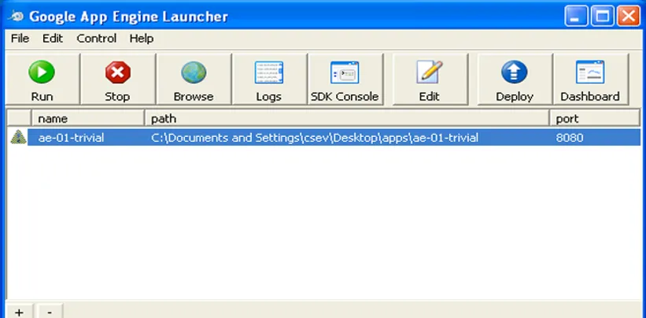Open the Dashboard
646x318 pixels.
590,79
